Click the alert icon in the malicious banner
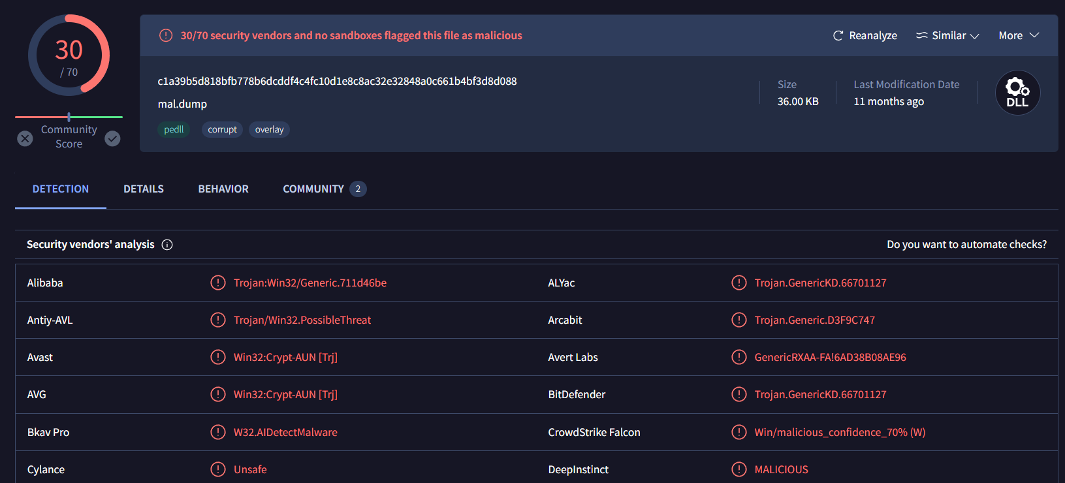 166,35
